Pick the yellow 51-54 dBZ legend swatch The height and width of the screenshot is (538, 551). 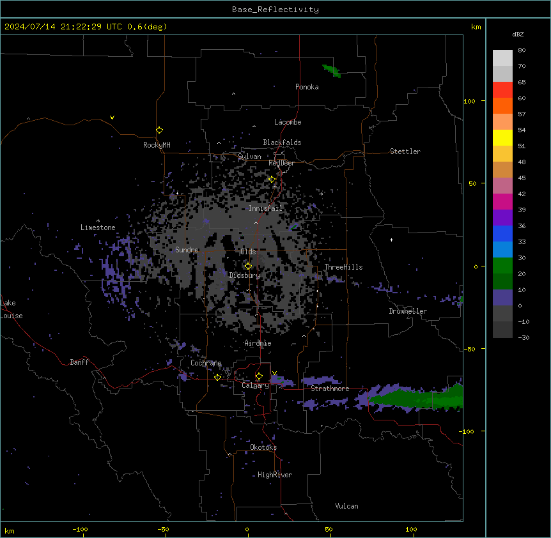[502, 137]
